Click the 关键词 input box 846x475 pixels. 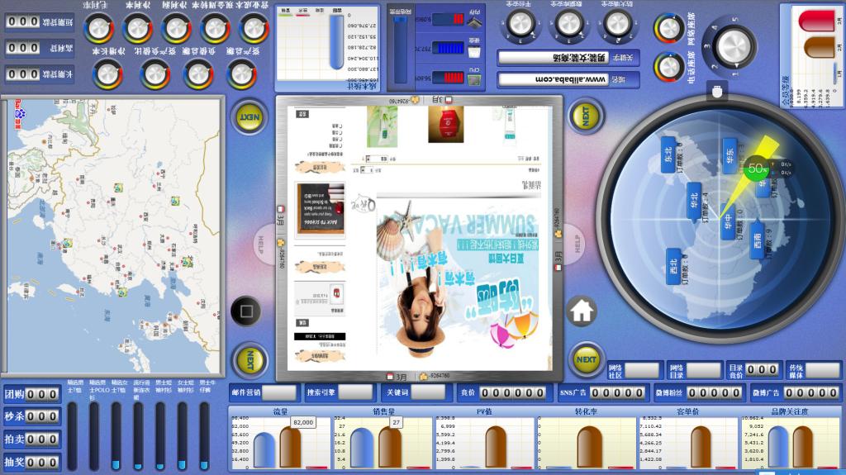pos(428,392)
